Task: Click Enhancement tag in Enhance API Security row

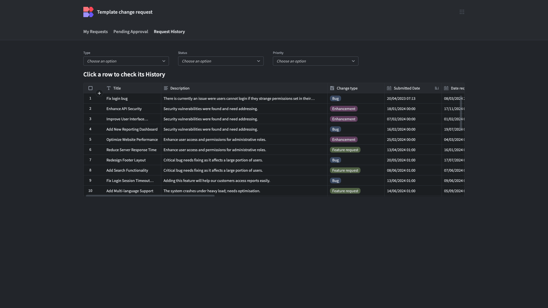Action: [x=344, y=109]
